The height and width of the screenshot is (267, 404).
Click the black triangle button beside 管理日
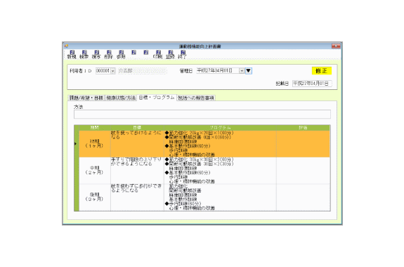[x=249, y=71]
